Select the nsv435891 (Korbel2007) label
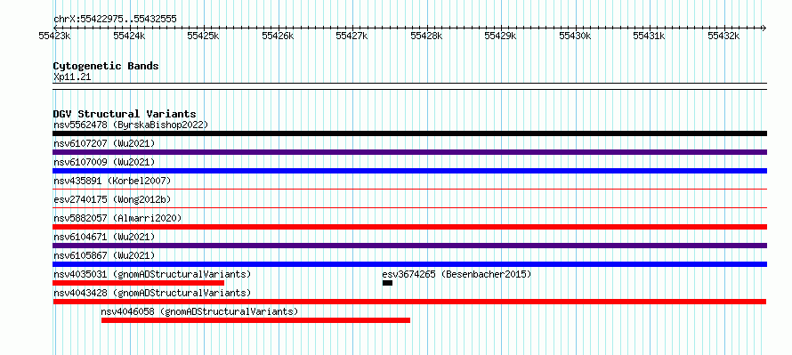 [112, 181]
